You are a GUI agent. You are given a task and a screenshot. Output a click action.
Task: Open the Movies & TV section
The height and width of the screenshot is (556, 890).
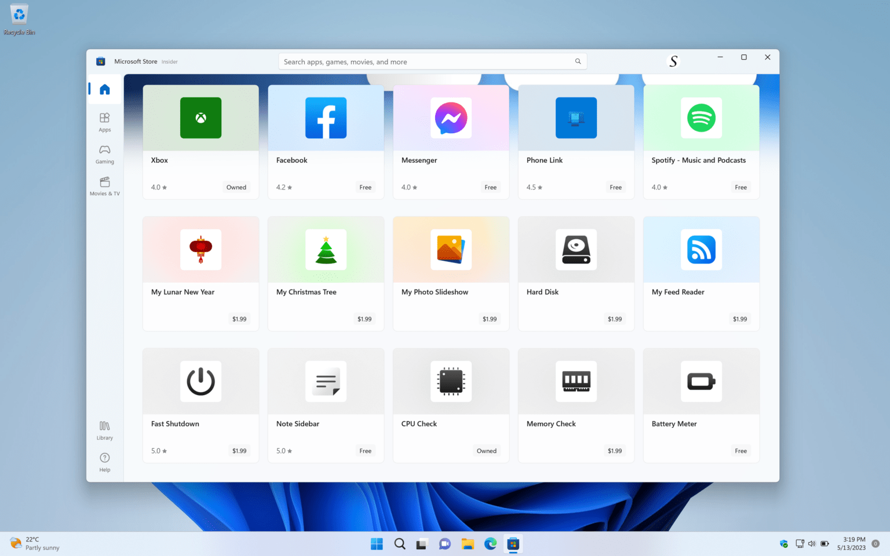[x=104, y=185]
